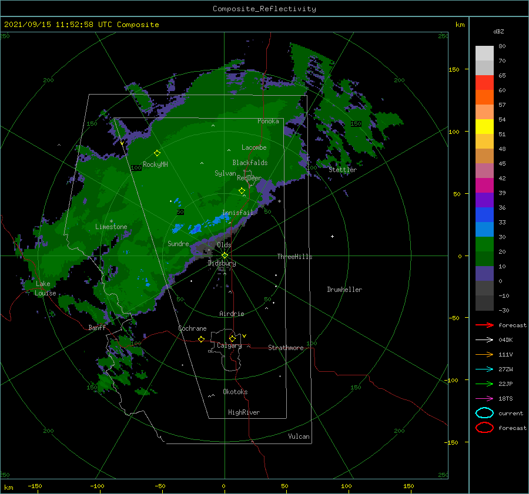Click the white plus marker east of ThreeHills
529x494 pixels.
[x=332, y=236]
